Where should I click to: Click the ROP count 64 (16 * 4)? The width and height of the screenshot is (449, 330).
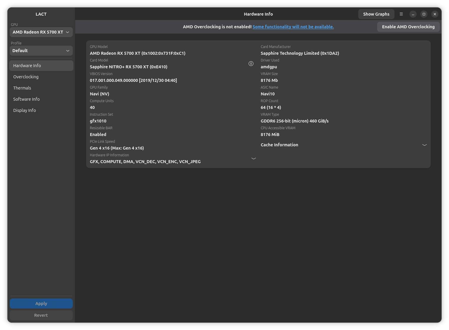(271, 107)
